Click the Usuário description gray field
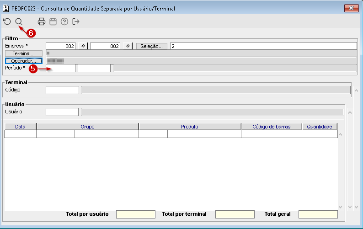This screenshot has width=363, height=229. (213, 112)
